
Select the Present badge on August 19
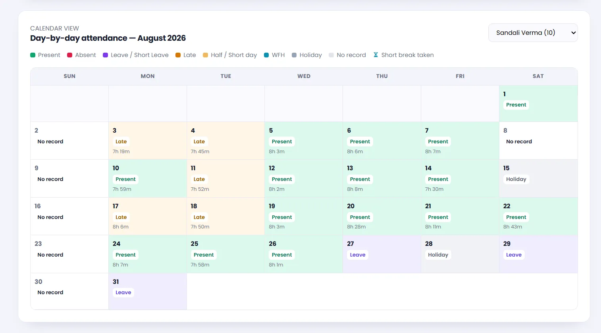282,217
